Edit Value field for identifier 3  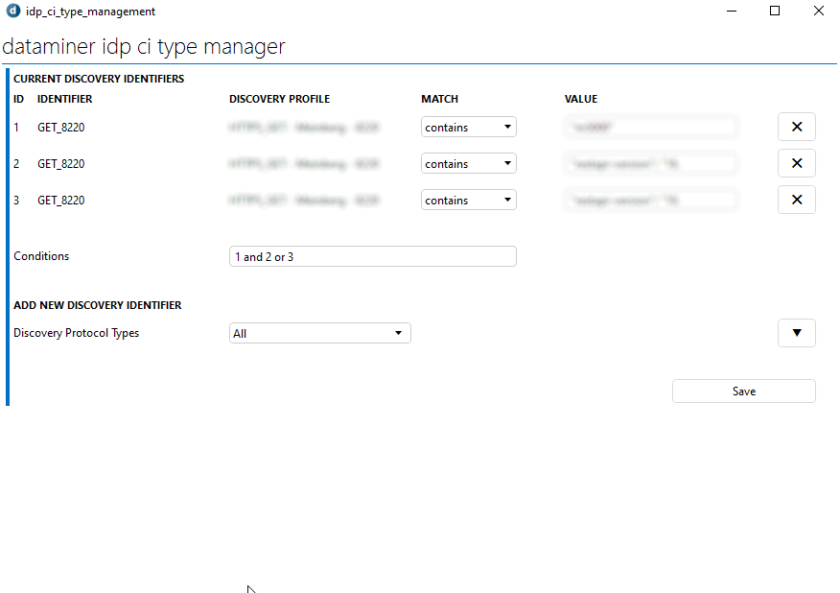(x=651, y=200)
